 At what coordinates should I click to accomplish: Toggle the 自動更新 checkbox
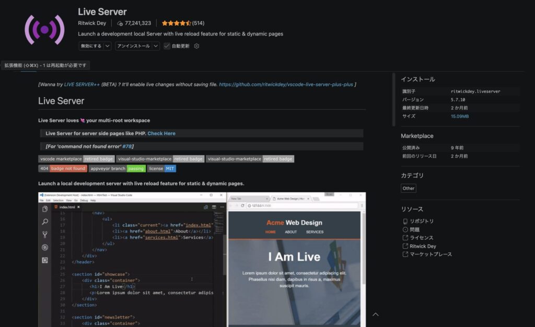tap(167, 46)
